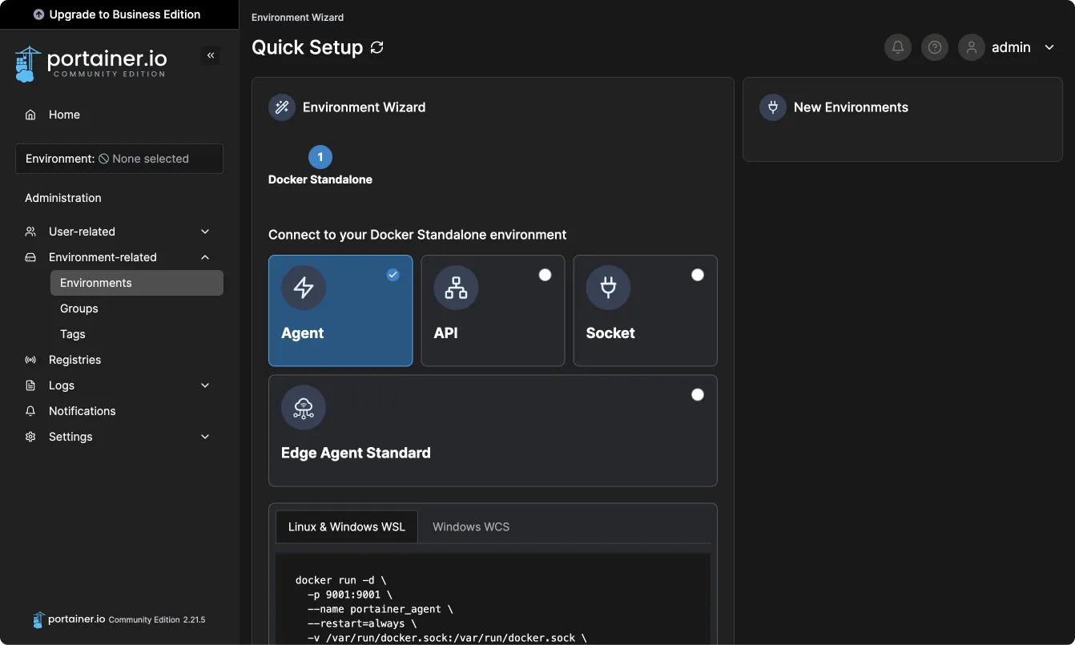This screenshot has width=1075, height=645.
Task: Click the Agent lightning bolt icon
Action: tap(304, 288)
